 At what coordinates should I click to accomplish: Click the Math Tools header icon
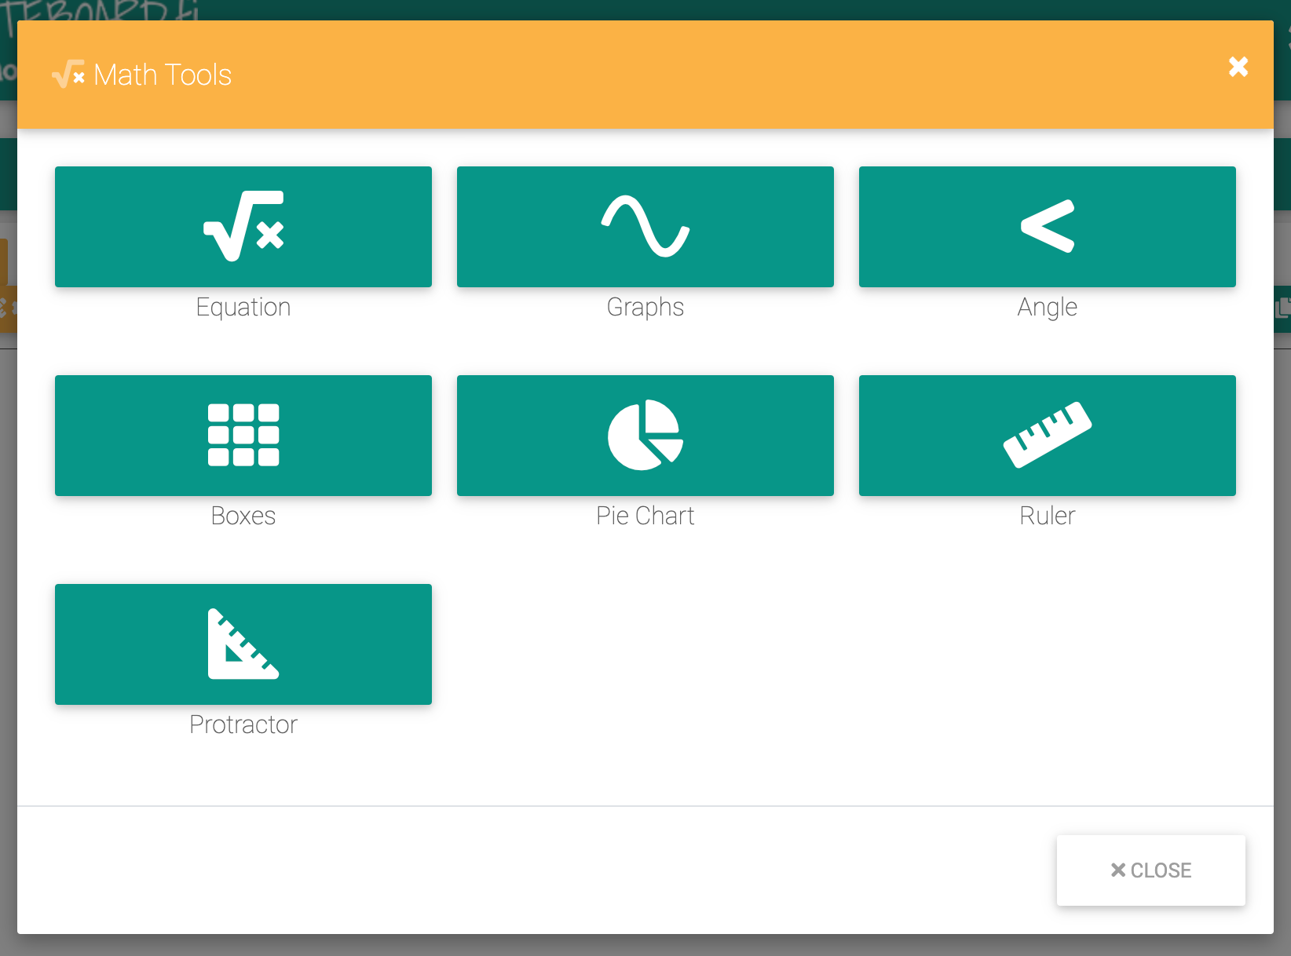click(68, 75)
